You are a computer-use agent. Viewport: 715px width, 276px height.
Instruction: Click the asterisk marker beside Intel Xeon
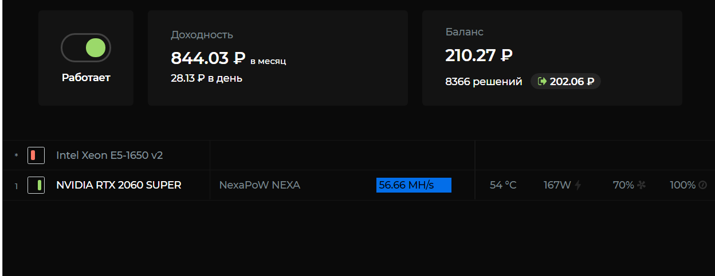coord(17,155)
